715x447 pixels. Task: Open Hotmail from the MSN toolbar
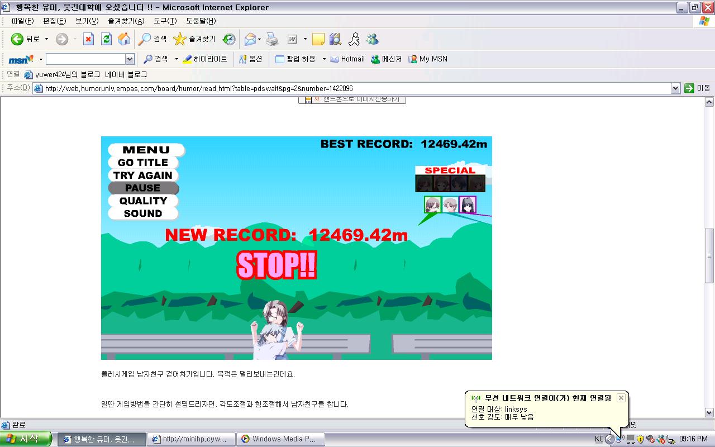[347, 59]
